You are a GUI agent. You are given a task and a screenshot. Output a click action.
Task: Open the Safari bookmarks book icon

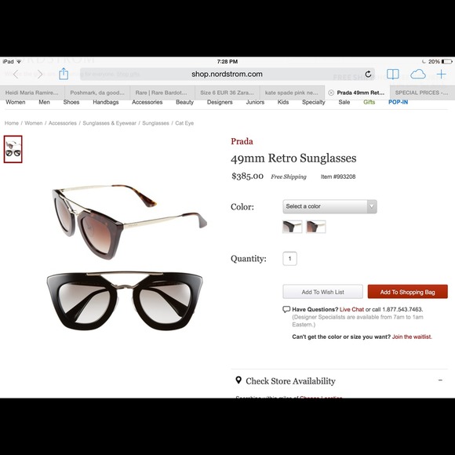coord(392,75)
